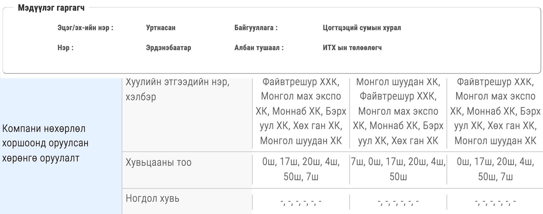Select the position value "ИТХ ын төлөөлөгч"
This screenshot has width=543, height=214.
pyautogui.click(x=352, y=48)
